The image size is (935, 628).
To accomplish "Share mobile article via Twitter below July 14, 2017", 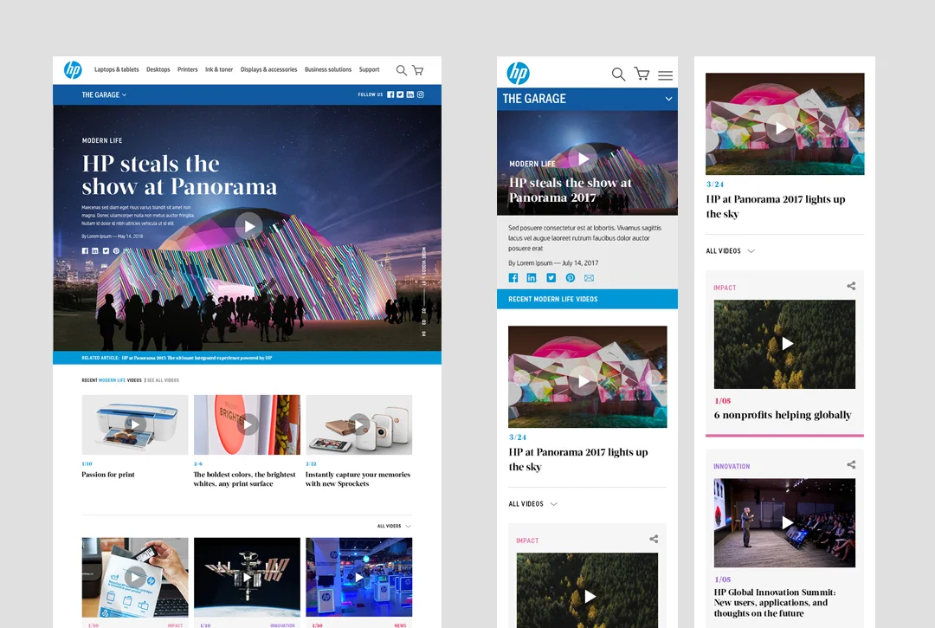I will click(551, 278).
